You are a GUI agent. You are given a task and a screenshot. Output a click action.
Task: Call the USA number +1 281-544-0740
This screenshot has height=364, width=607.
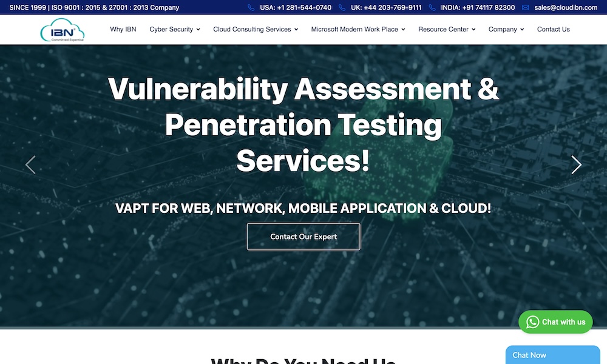296,8
